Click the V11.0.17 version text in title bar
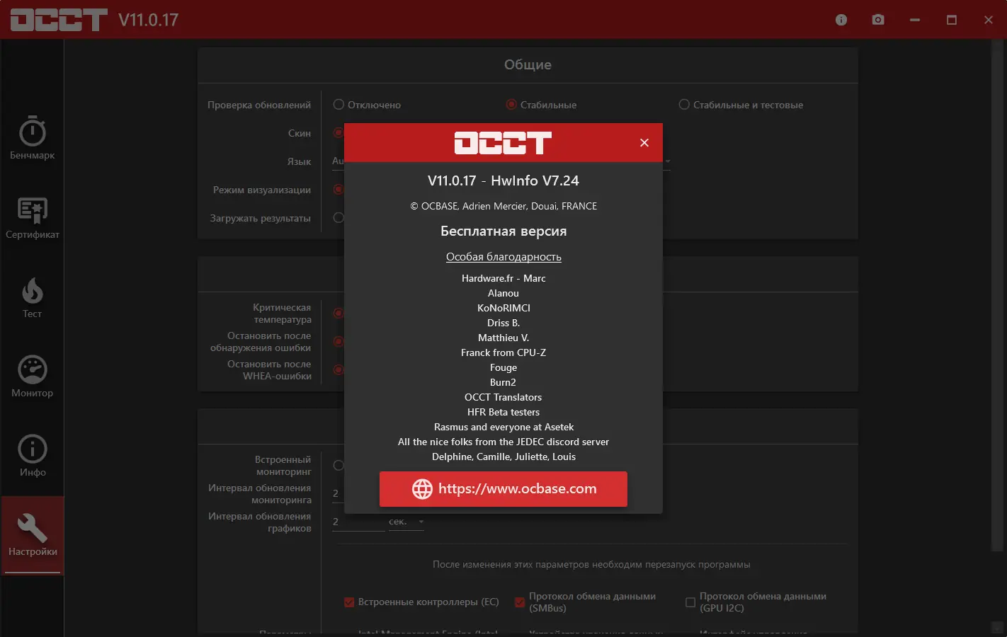Screen dimensions: 1007x637 click(149, 20)
